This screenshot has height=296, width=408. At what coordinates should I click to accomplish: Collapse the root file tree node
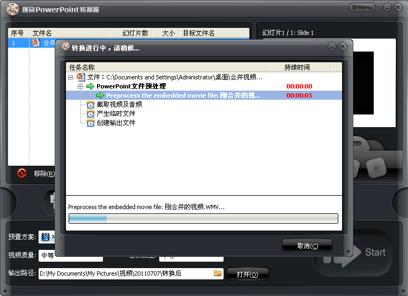71,77
